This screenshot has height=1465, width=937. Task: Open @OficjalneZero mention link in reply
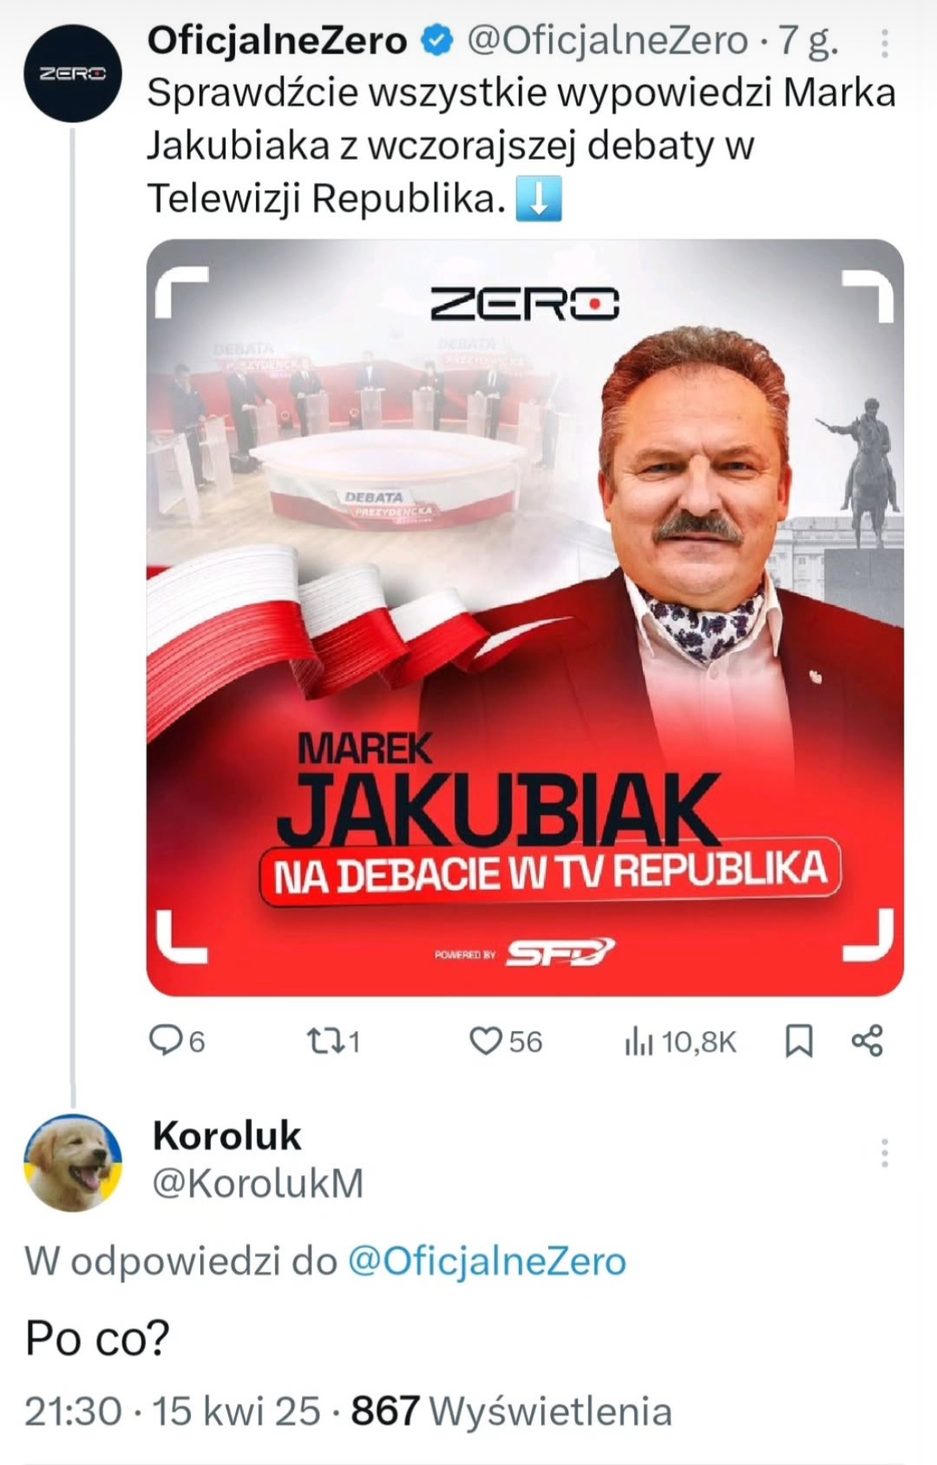point(487,1261)
